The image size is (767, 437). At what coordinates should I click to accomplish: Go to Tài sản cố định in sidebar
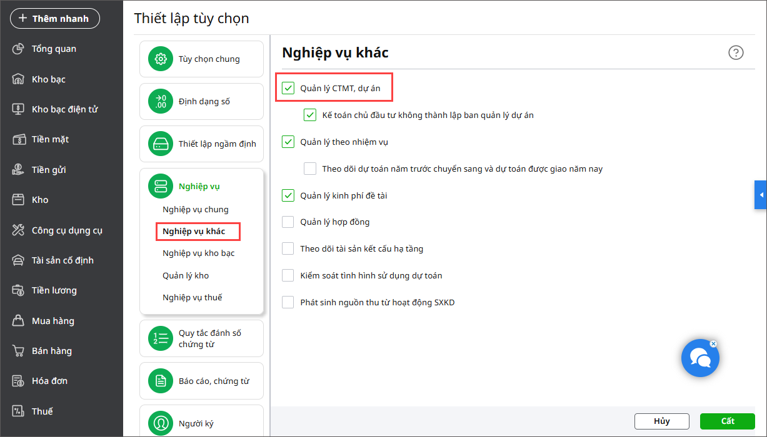pyautogui.click(x=63, y=260)
